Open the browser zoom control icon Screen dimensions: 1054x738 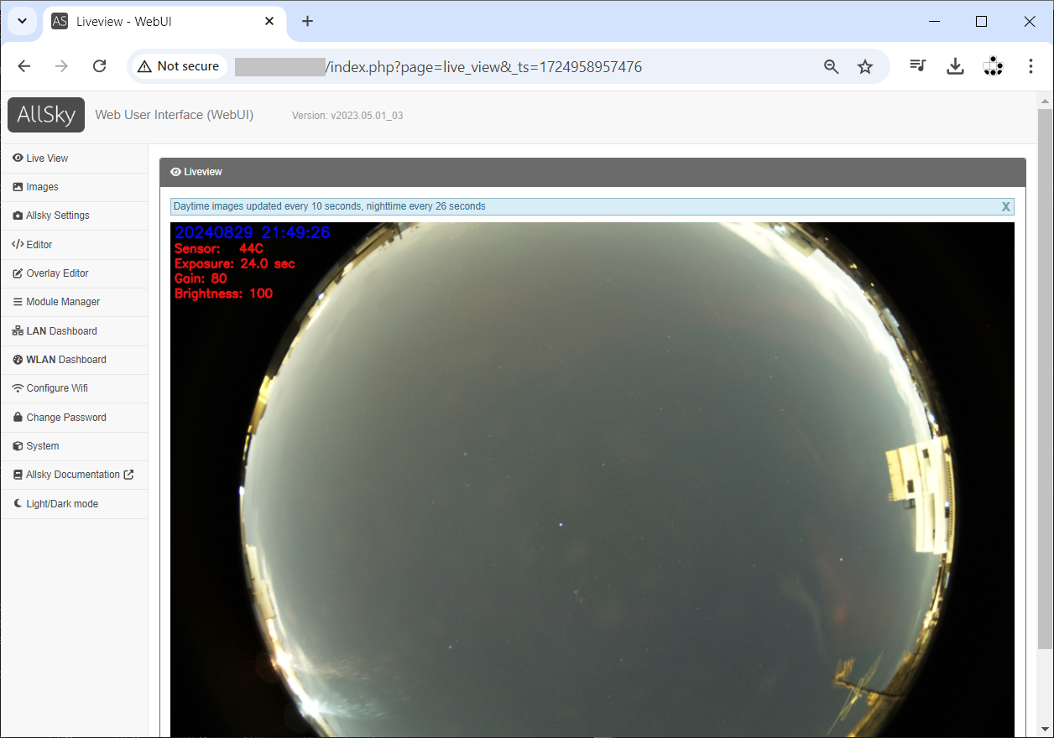[x=831, y=67]
